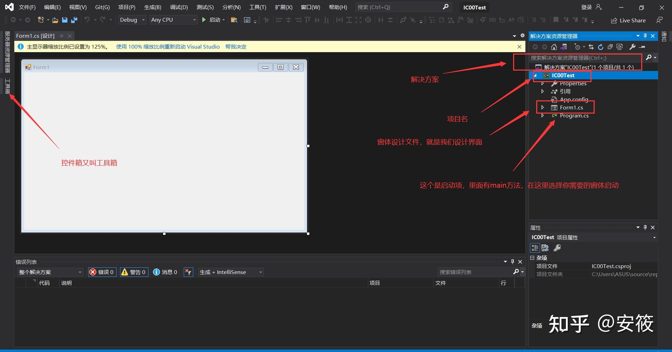Click the Open File folder icon
Viewport: 672px width, 352px height.
point(55,20)
